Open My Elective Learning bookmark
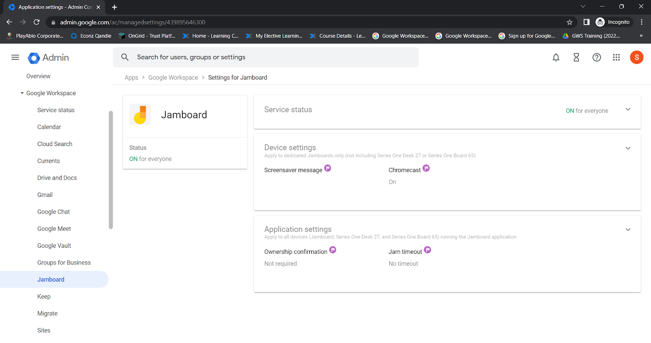Image resolution: width=651 pixels, height=343 pixels. (274, 36)
